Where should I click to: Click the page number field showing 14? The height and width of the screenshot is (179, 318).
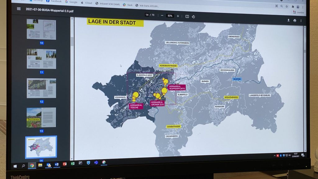[x=147, y=15]
